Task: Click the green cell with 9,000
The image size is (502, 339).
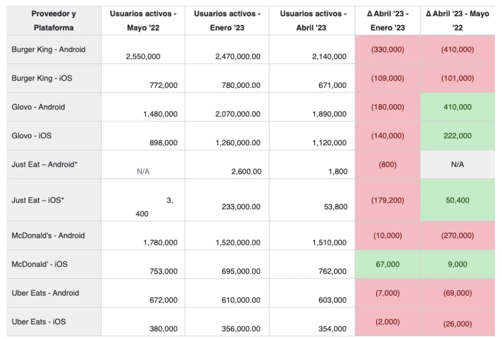Action: tap(457, 264)
